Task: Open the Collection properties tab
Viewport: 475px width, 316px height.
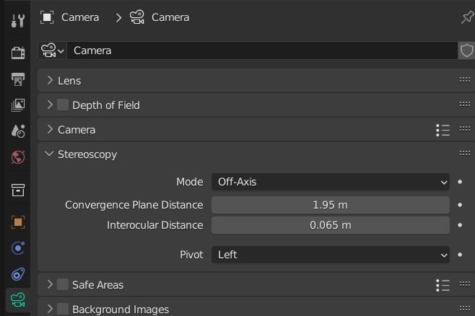Action: click(18, 190)
